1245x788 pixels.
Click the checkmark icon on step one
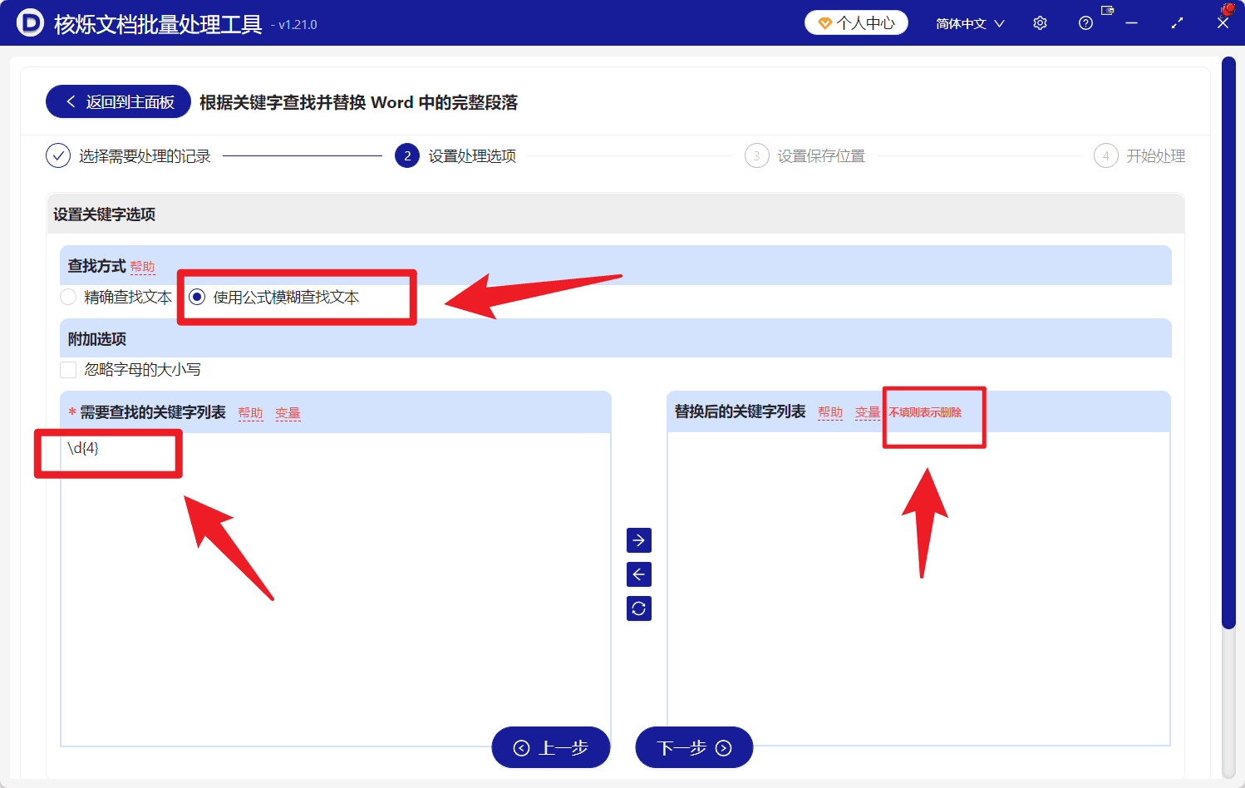coord(57,155)
